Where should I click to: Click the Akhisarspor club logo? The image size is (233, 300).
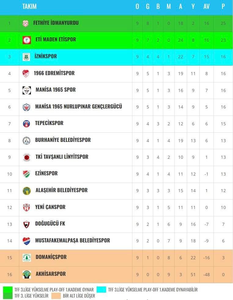[x=27, y=274]
